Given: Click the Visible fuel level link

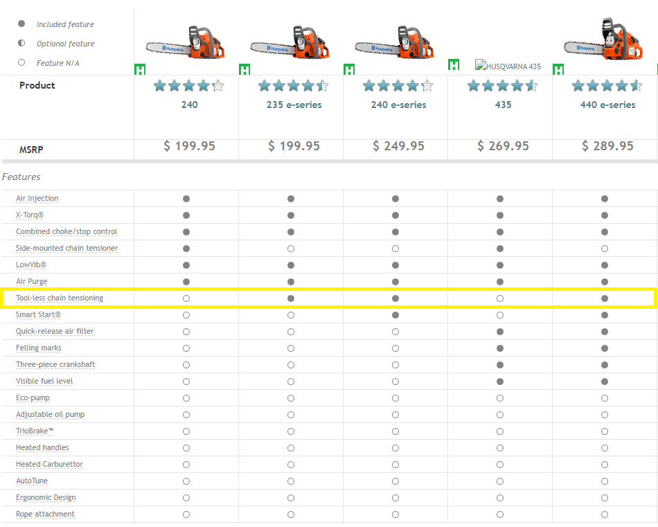Looking at the screenshot, I should [44, 381].
